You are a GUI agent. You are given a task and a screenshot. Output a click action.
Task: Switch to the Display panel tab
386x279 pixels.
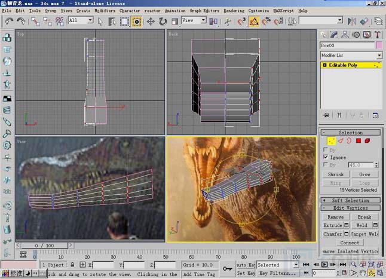tap(367, 35)
